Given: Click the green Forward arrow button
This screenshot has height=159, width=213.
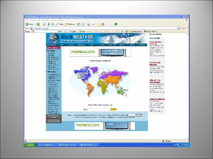Looking at the screenshot, I should pos(38,24).
